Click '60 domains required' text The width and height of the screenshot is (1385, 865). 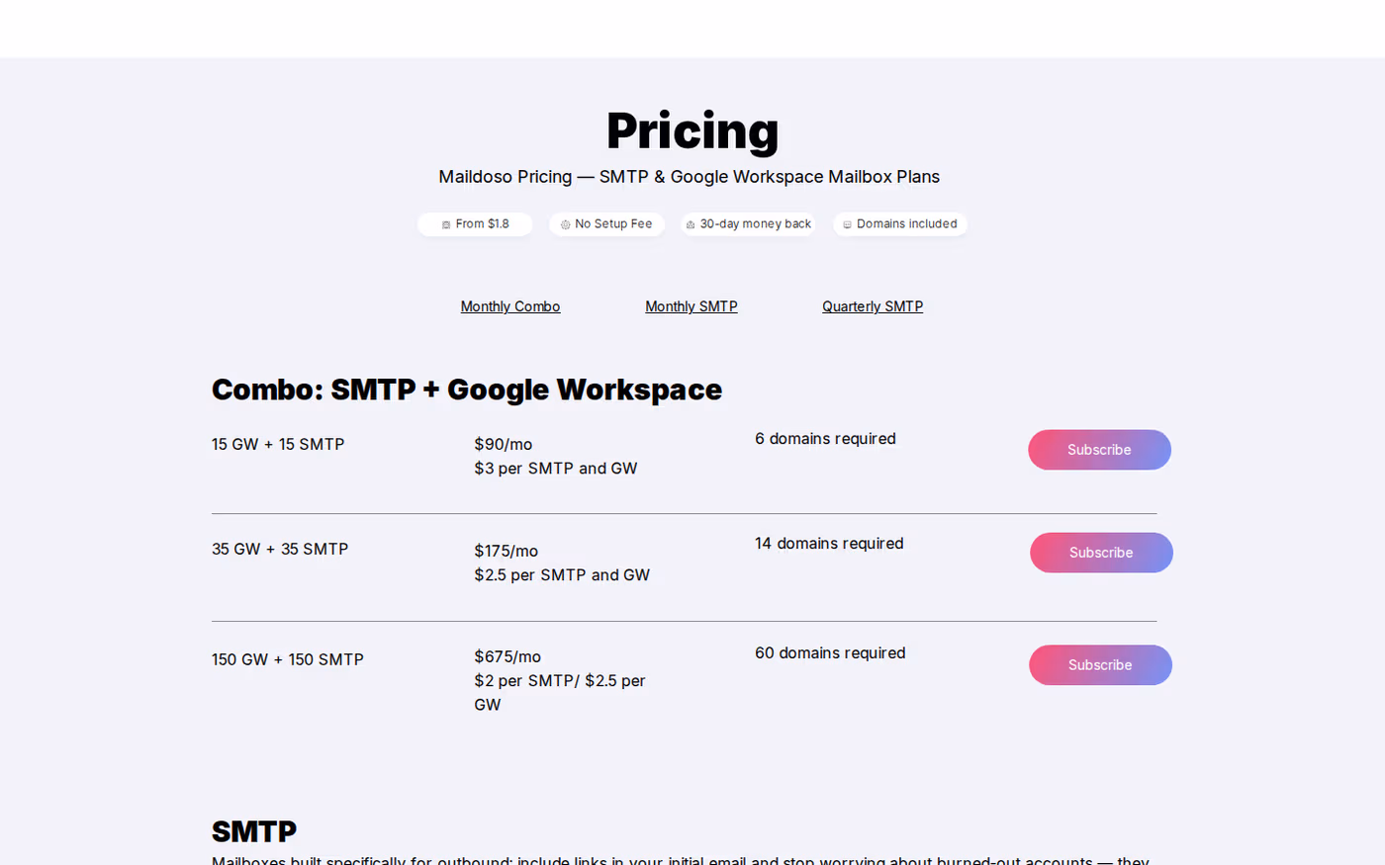pyautogui.click(x=830, y=653)
